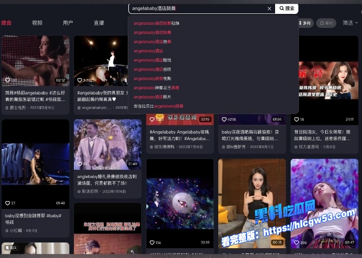
Task: Choose suggestion angelababy酒店热舞
Action: point(152,42)
